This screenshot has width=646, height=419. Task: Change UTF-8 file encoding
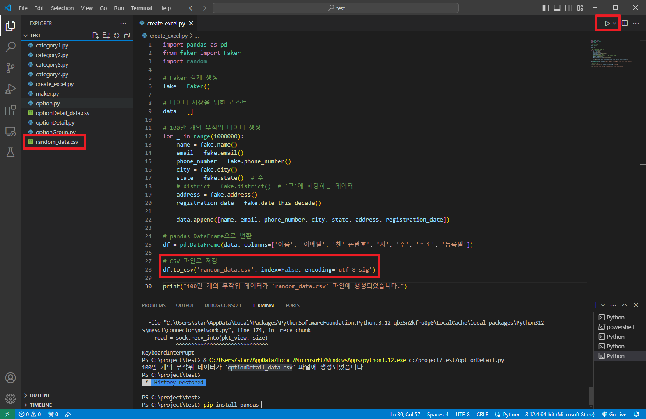[462, 414]
